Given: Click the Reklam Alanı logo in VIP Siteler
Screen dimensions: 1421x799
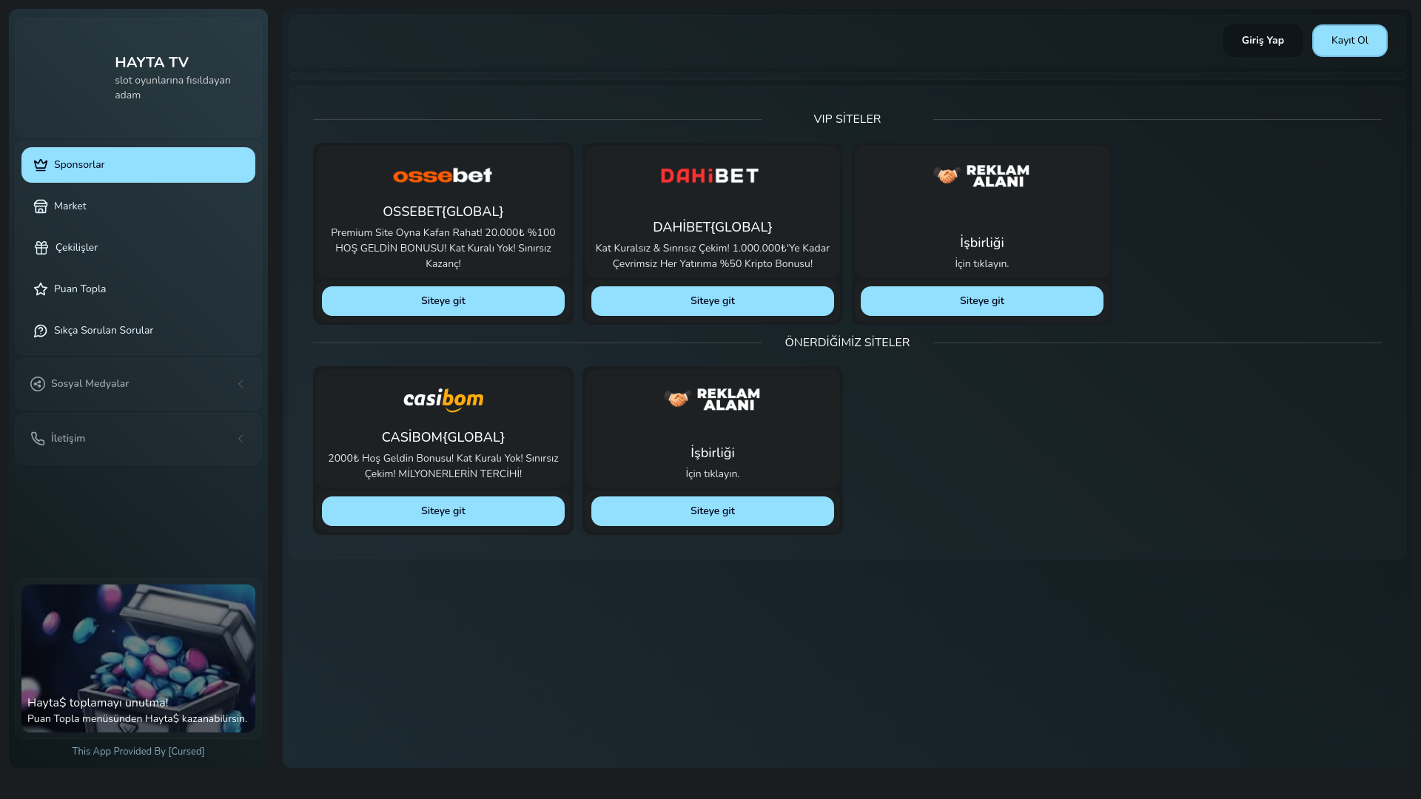Looking at the screenshot, I should coord(981,175).
